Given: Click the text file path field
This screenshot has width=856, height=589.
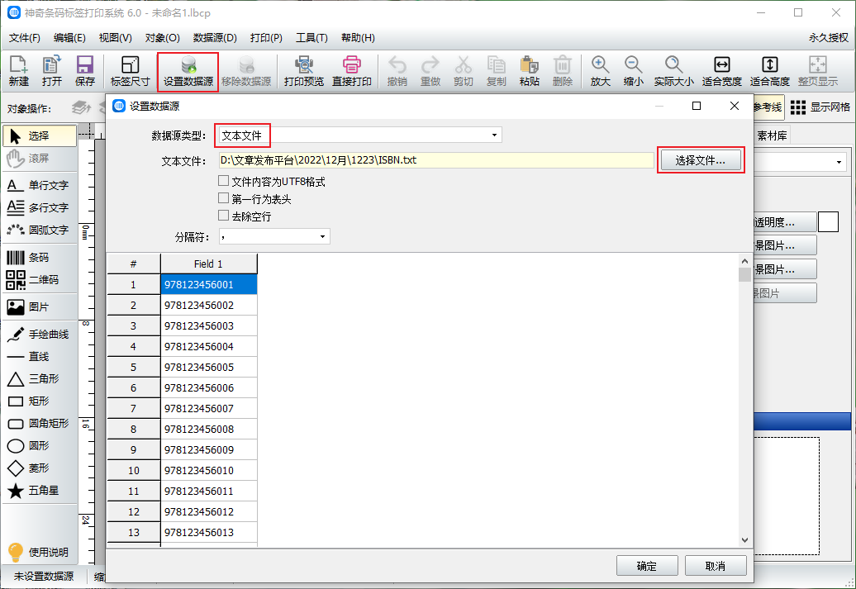Looking at the screenshot, I should point(436,160).
